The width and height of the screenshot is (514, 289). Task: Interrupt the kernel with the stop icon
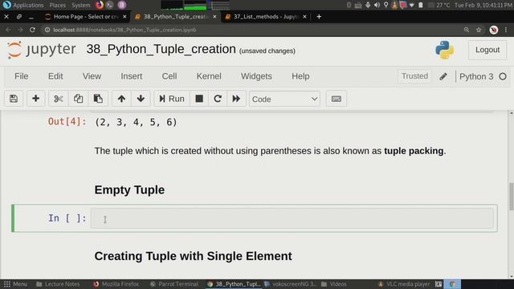point(199,99)
